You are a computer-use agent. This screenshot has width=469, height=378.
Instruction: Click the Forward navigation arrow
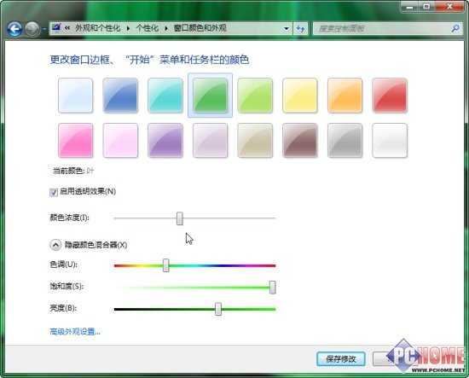click(x=32, y=29)
